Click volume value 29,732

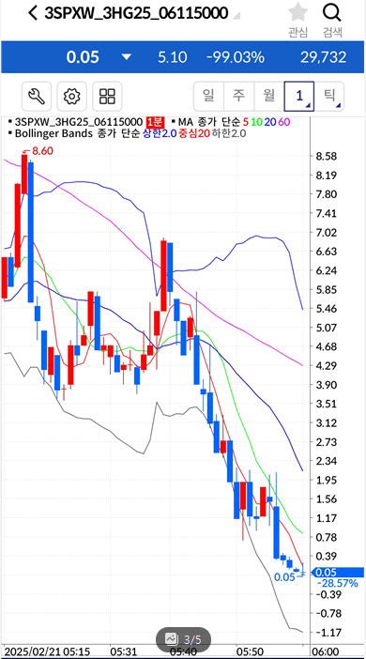pos(323,57)
